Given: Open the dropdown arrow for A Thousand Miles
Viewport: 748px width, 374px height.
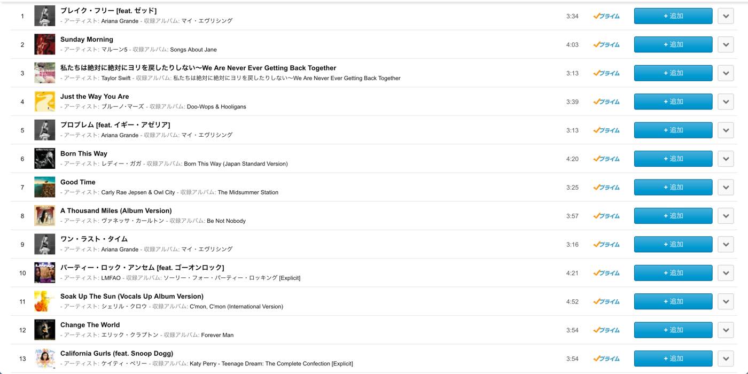Looking at the screenshot, I should (x=726, y=216).
